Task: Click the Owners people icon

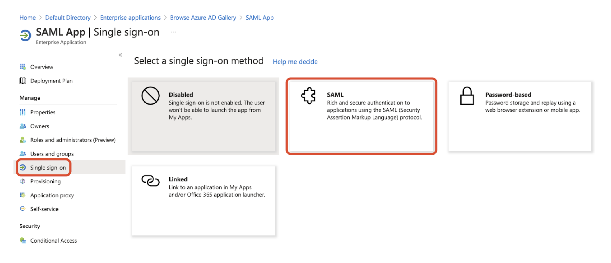Action: [x=22, y=126]
